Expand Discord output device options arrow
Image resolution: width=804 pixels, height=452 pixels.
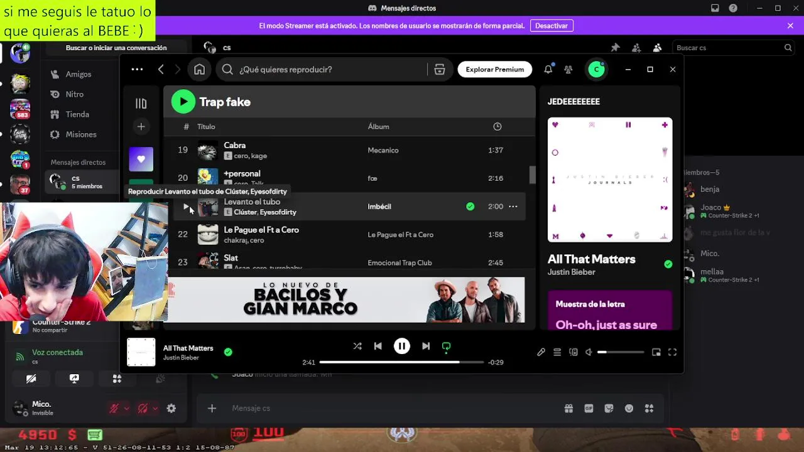[x=155, y=408]
